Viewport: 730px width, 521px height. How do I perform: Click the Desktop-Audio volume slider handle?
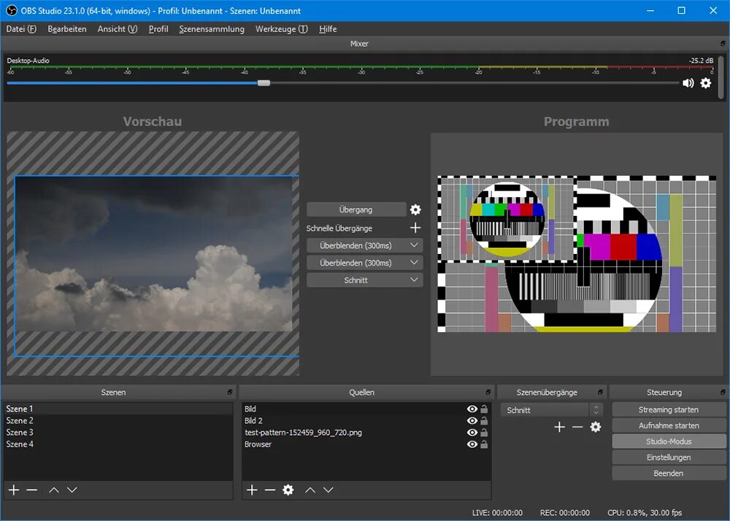[264, 82]
